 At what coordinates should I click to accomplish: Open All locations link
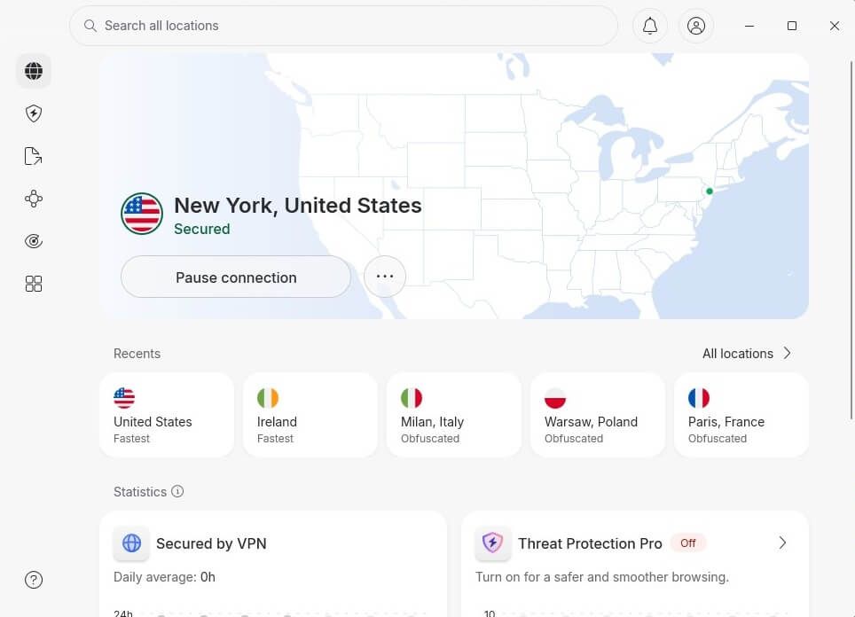tap(747, 353)
